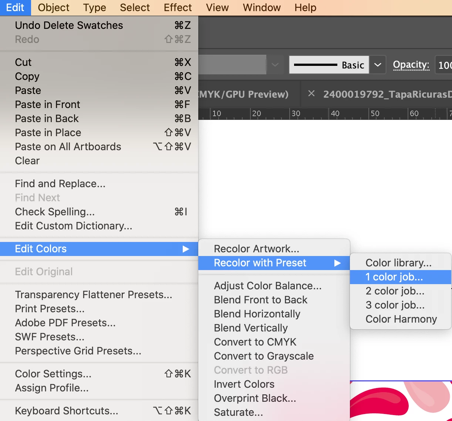Click the Opacity label link

(411, 65)
